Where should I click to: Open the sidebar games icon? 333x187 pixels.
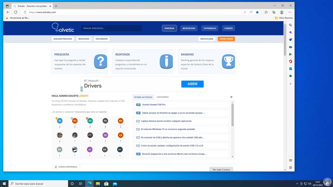click(x=291, y=54)
